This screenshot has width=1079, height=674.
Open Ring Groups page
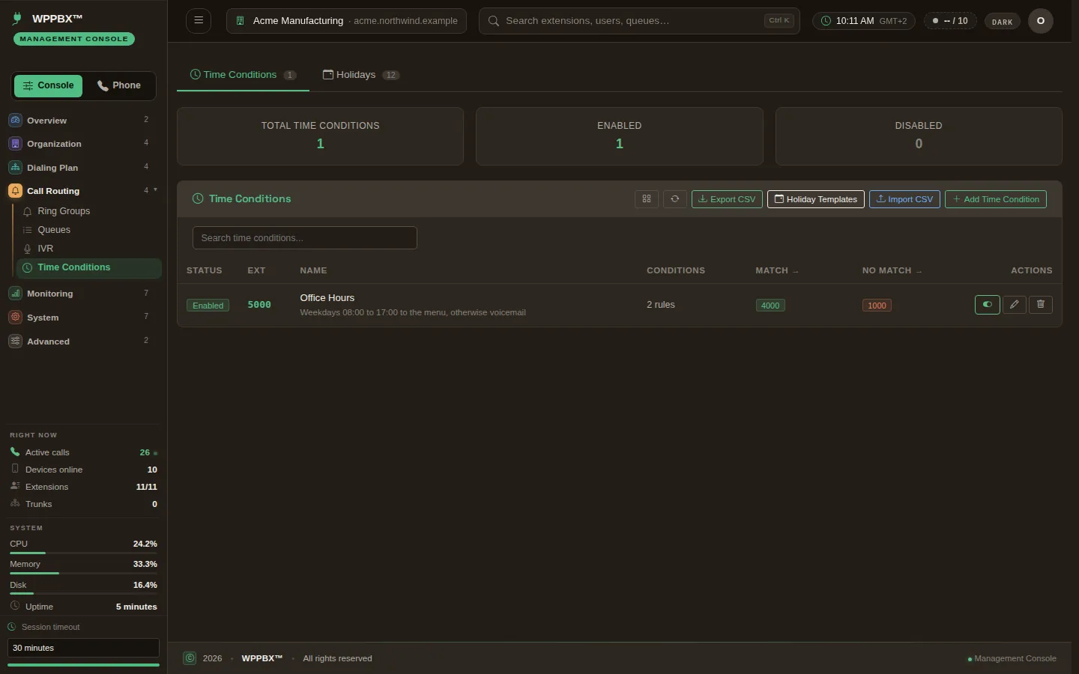(88, 211)
